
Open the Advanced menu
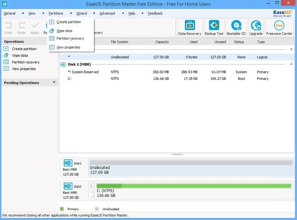(x=107, y=13)
